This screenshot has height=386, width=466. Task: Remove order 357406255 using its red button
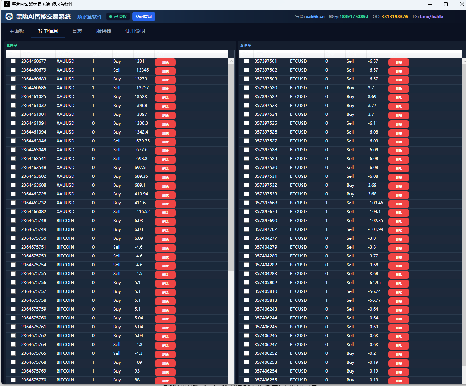[x=399, y=381]
